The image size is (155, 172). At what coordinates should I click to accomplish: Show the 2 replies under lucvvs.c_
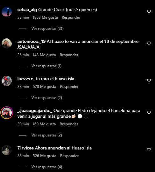coord(47,98)
